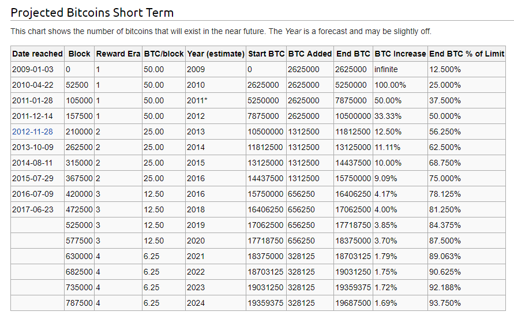This screenshot has width=514, height=315.
Task: Click the 'Start BTC' column header
Action: point(266,54)
